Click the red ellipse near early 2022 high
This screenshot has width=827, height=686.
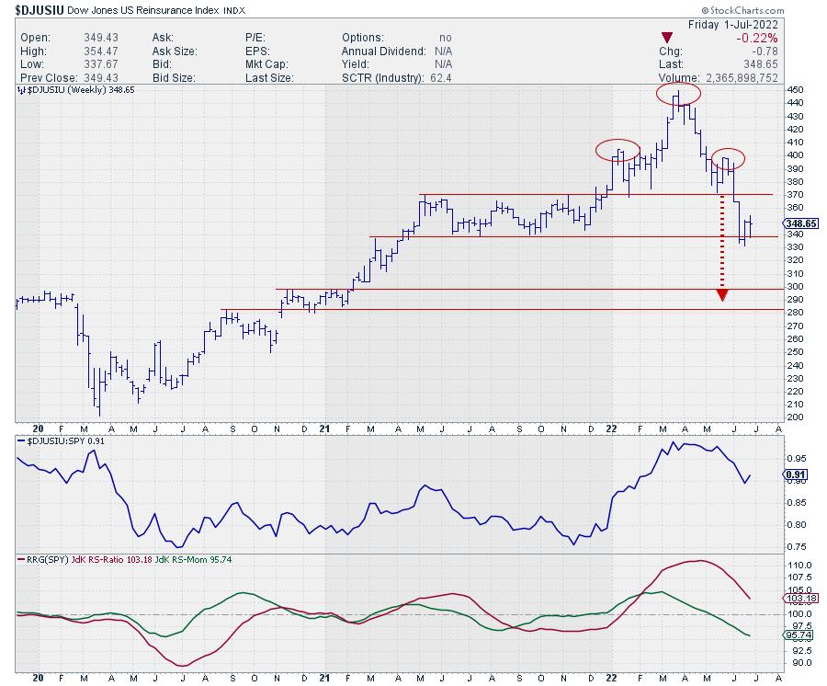(x=617, y=150)
